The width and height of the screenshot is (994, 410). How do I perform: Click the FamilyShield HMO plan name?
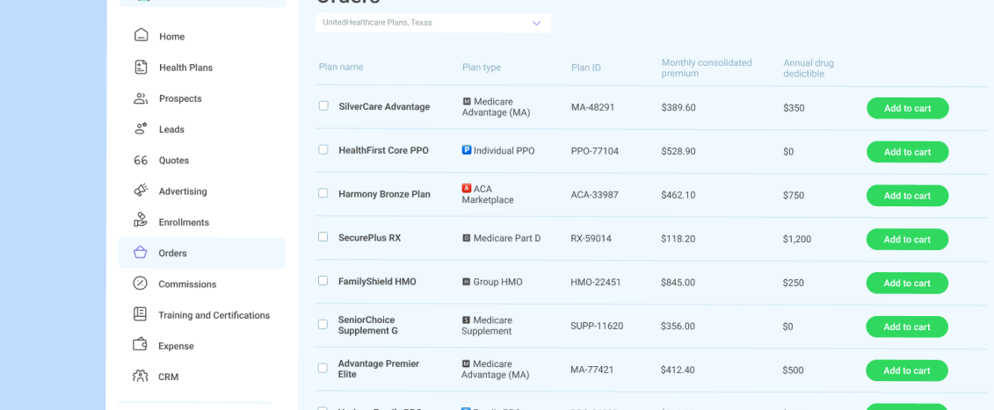377,281
